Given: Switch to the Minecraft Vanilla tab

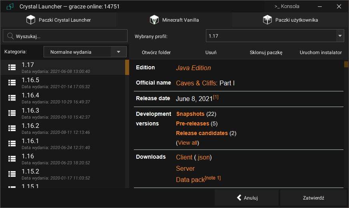Looking at the screenshot, I should [x=174, y=20].
